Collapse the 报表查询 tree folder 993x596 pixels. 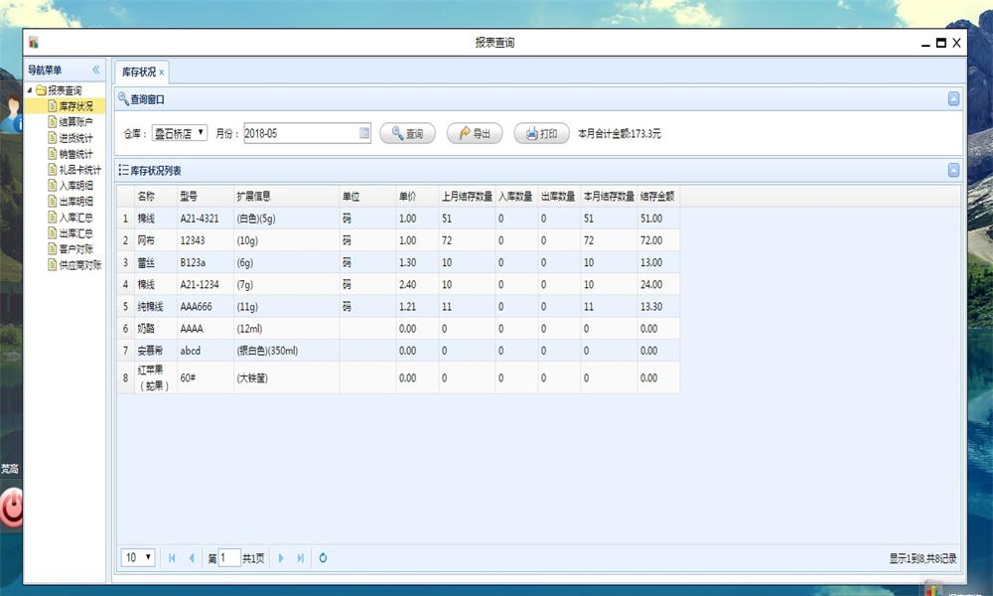(x=30, y=90)
